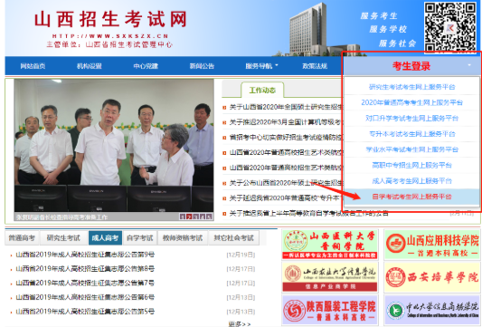Switch to the 普通高考 tab
The width and height of the screenshot is (482, 327).
pos(22,238)
